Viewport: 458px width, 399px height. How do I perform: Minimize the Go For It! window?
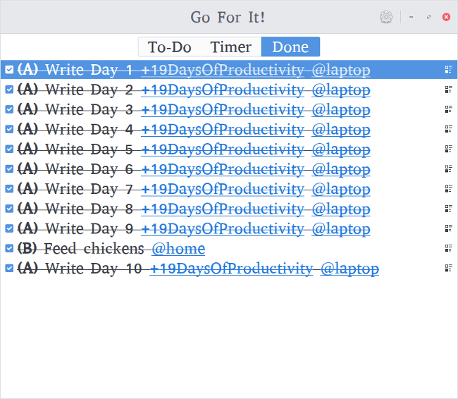[x=411, y=17]
